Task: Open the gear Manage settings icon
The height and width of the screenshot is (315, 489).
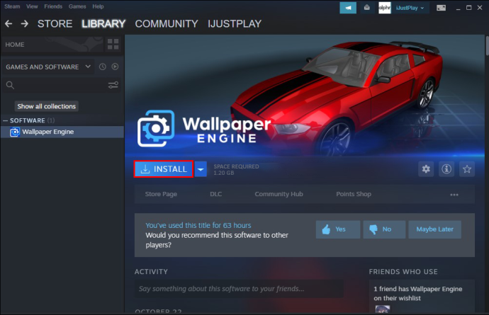Action: 426,169
